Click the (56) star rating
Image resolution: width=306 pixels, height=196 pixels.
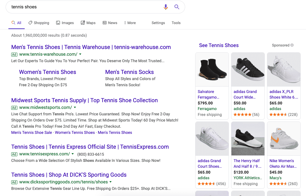point(247,115)
